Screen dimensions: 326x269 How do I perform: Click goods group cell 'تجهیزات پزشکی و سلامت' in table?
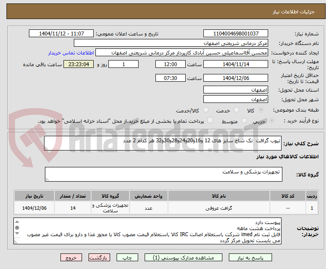[x=110, y=208]
